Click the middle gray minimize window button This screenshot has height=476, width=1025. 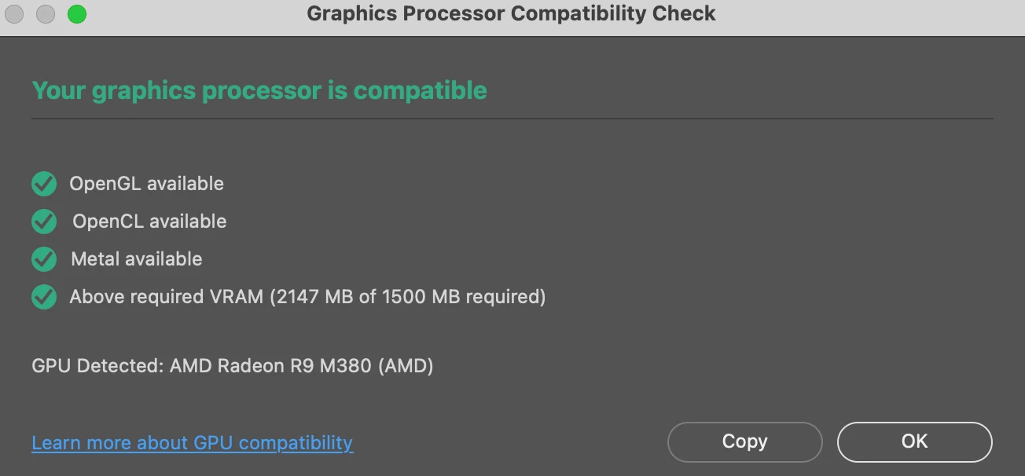tap(46, 14)
